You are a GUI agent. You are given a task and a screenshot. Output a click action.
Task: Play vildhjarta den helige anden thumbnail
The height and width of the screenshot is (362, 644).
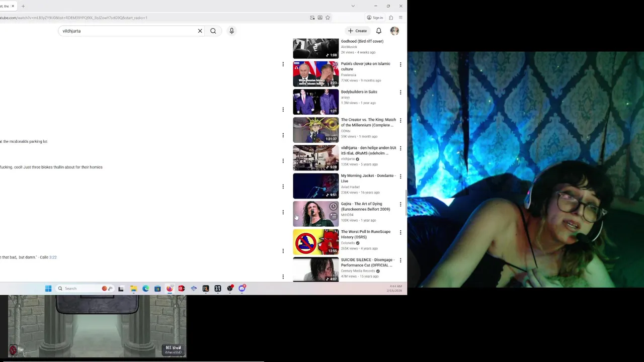coord(316,158)
